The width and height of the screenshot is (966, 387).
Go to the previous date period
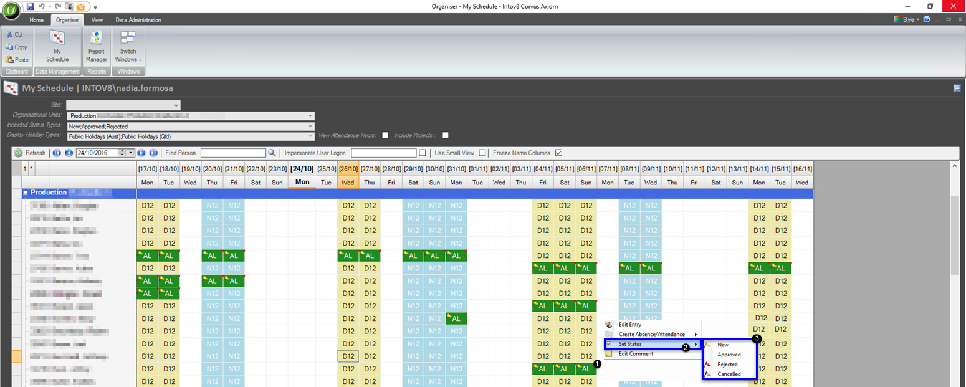(x=69, y=153)
